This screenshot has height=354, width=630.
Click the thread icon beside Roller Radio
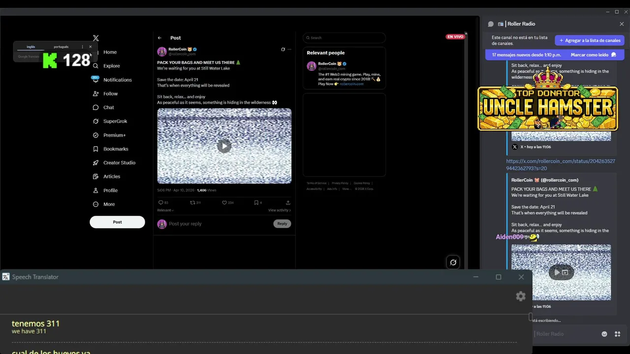(491, 24)
